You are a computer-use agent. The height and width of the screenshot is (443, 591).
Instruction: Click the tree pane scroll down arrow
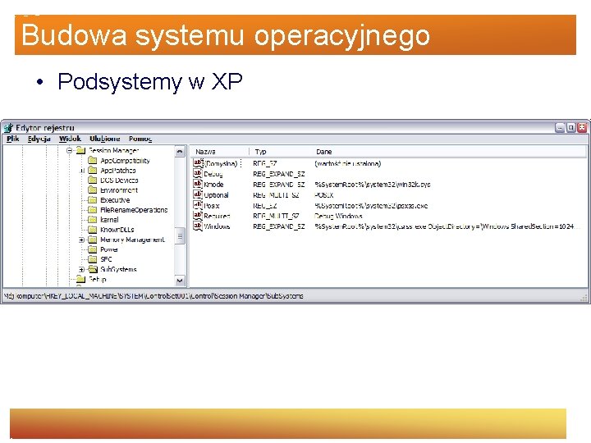pos(180,281)
